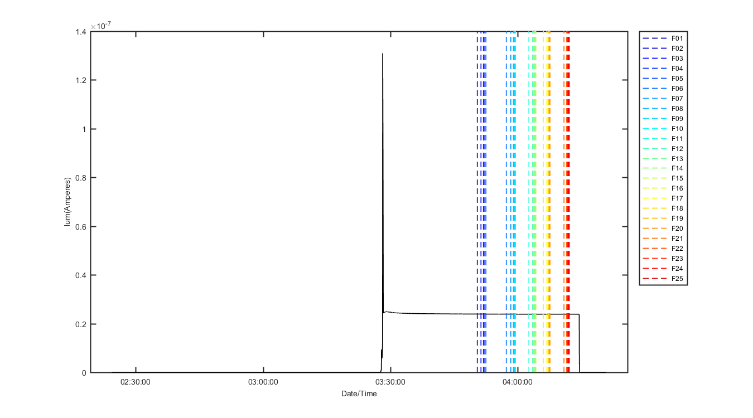Click the F05 legend entry
The image size is (753, 418).
click(663, 79)
